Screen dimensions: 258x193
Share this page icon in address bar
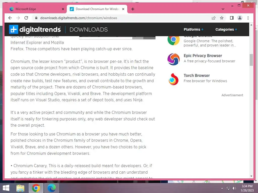tap(214, 18)
